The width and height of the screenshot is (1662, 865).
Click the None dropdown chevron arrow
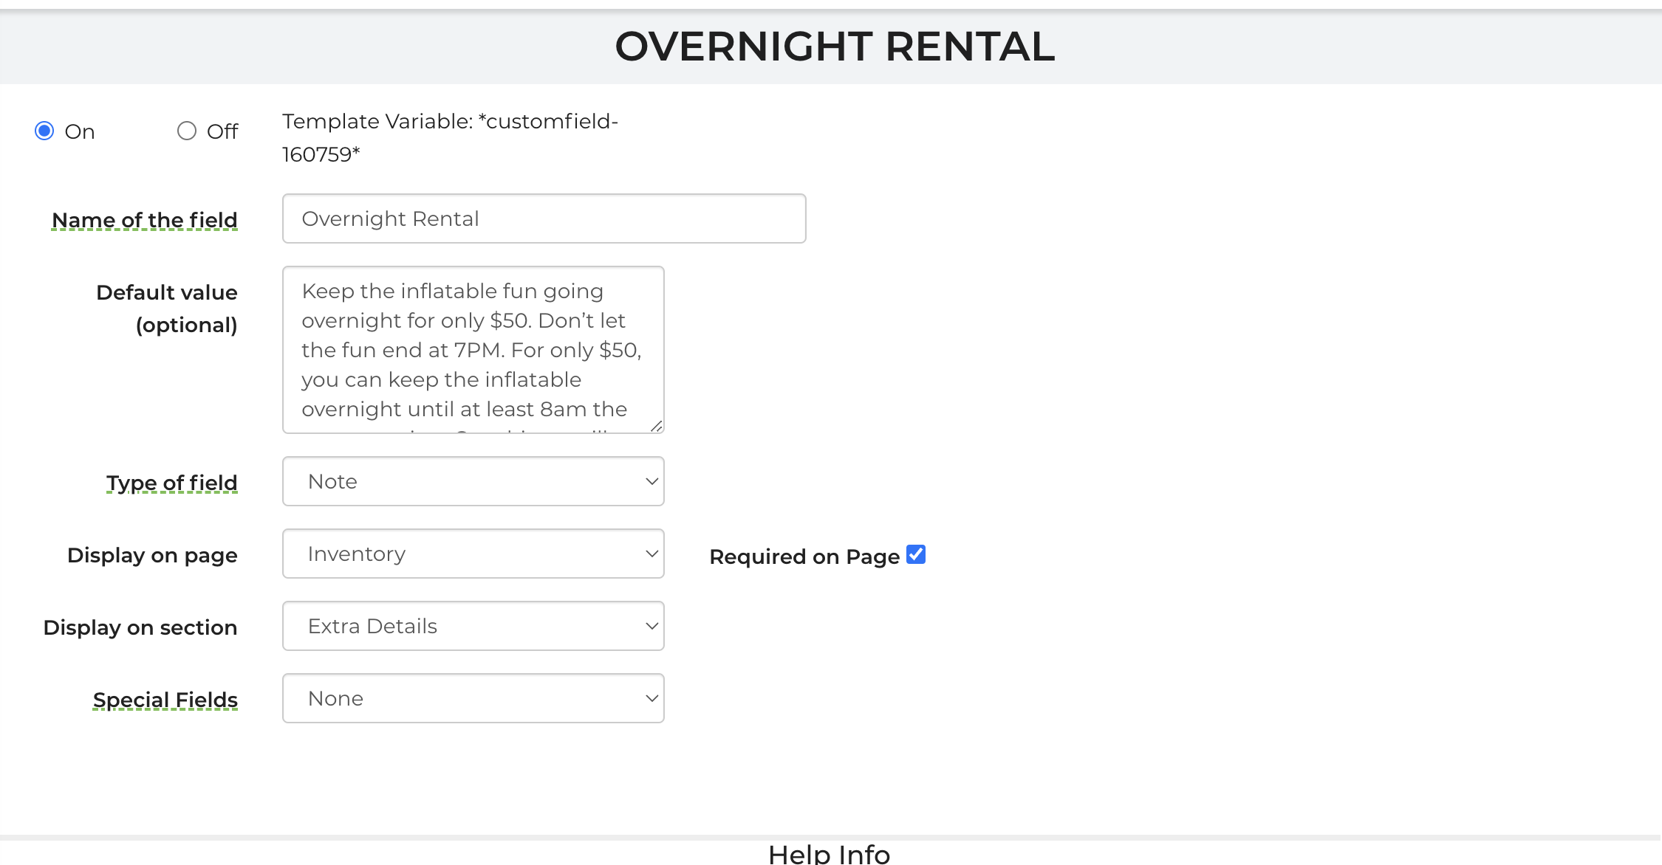click(x=652, y=698)
